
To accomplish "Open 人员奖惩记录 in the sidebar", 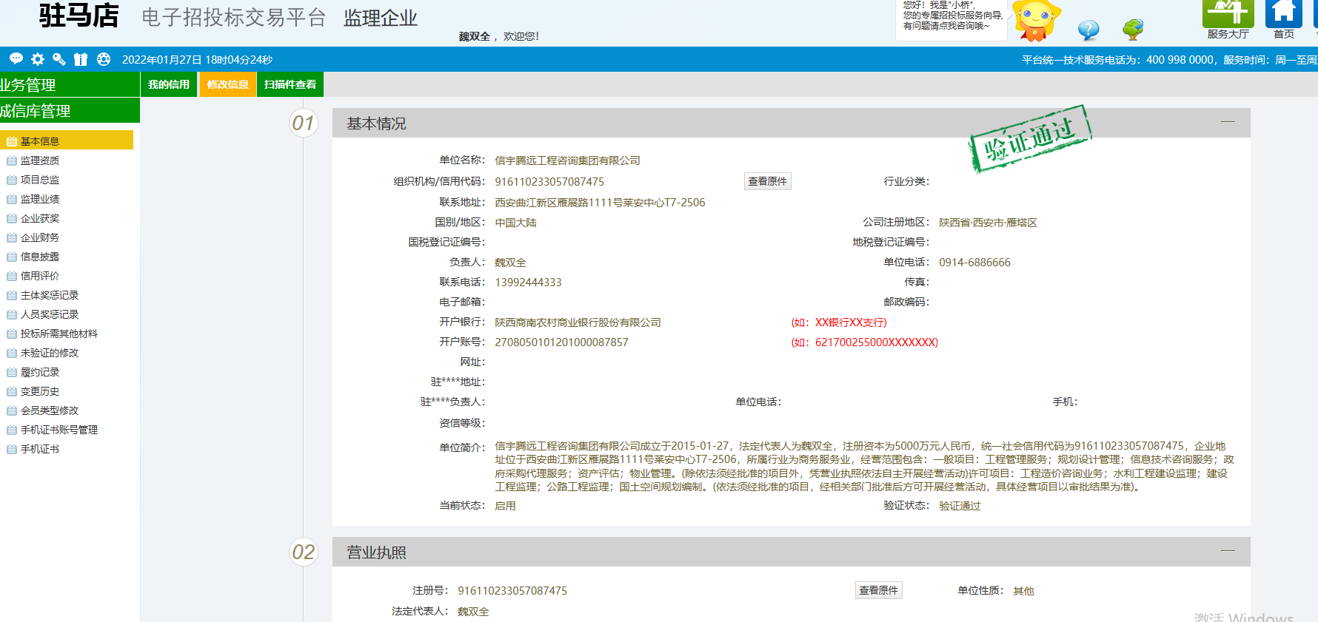I will tap(50, 314).
